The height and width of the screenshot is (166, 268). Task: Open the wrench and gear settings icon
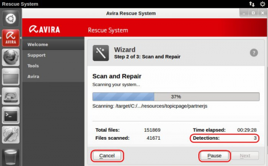click(11, 135)
